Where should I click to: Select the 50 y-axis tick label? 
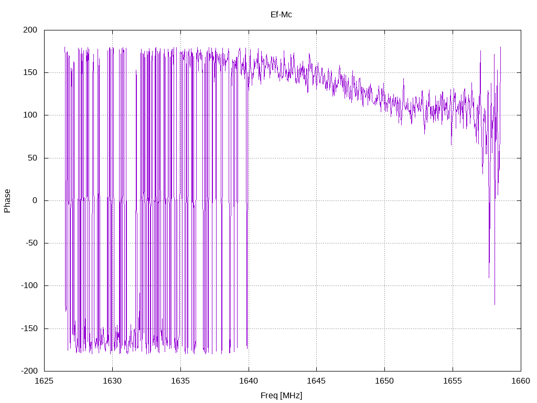click(33, 157)
